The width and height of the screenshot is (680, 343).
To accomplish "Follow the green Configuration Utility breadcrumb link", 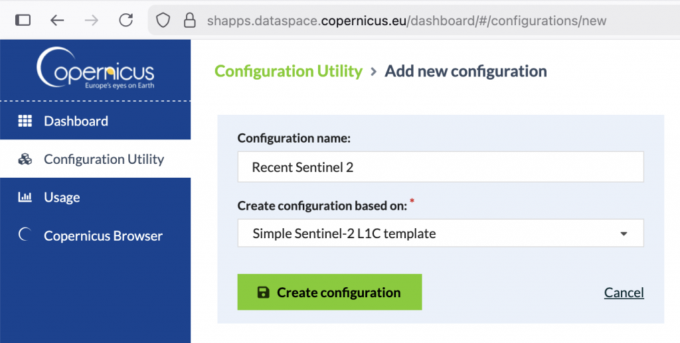I will point(288,71).
